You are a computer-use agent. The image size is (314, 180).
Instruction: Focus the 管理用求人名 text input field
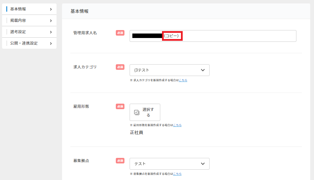point(238,36)
